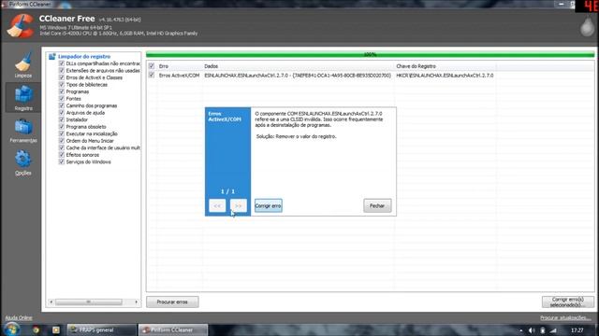599x336 pixels.
Task: Toggle Fontes checkbox
Action: (62, 99)
